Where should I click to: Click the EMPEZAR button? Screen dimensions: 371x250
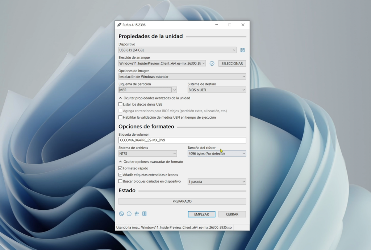201,214
